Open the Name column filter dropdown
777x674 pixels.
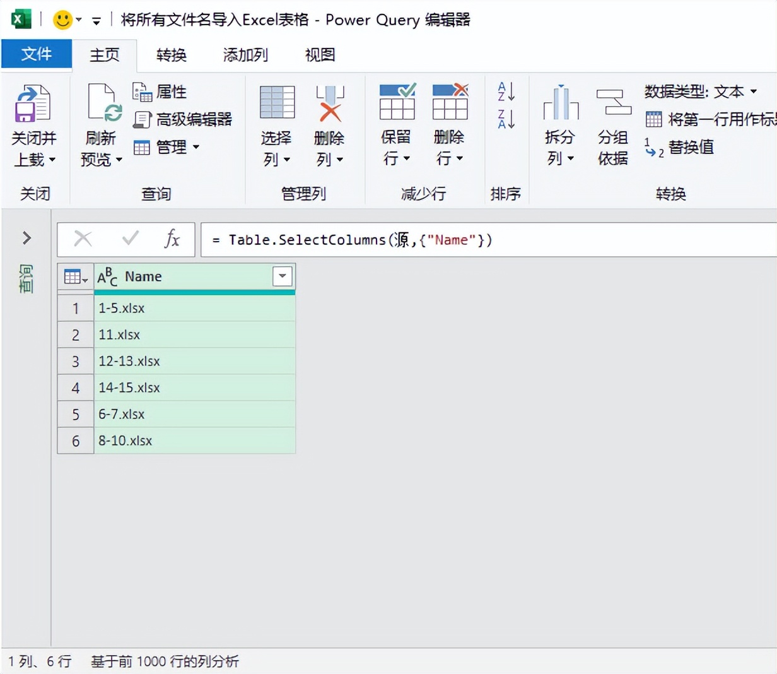coord(283,276)
